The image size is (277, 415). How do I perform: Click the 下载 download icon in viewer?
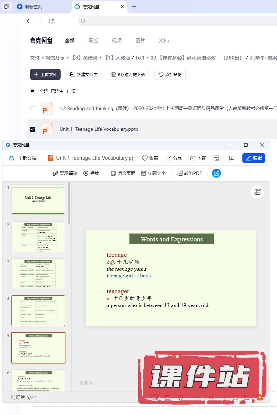[193, 158]
